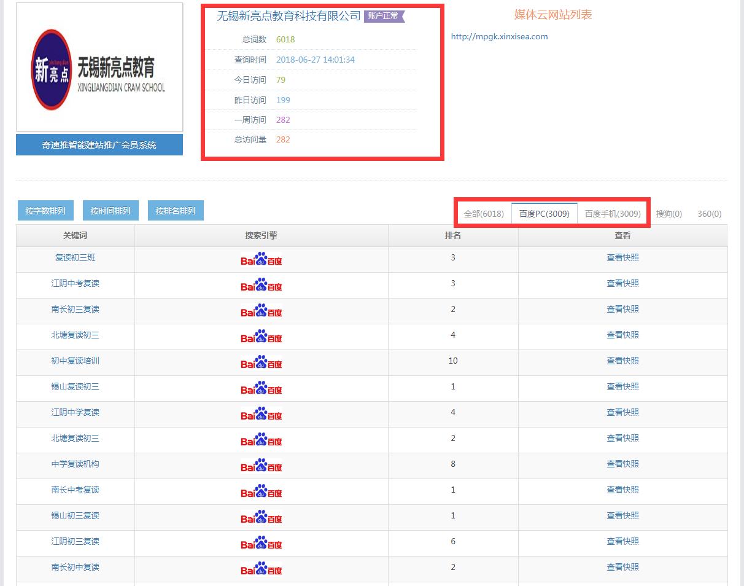744x586 pixels.
Task: View 查看快照 for 南长初三复读 keyword
Action: (622, 309)
